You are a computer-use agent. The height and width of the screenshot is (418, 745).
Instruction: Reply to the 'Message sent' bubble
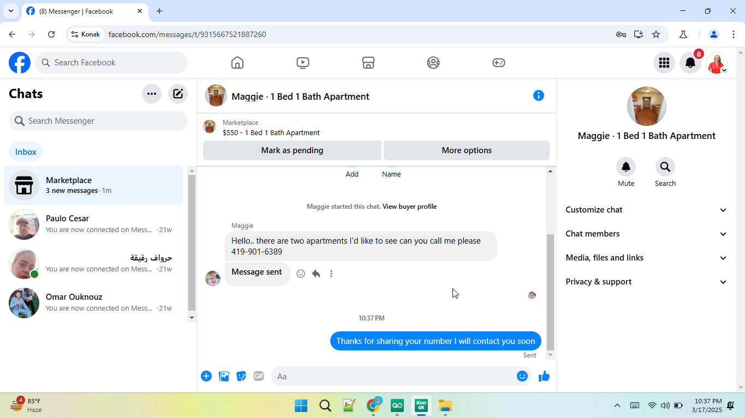click(x=316, y=274)
